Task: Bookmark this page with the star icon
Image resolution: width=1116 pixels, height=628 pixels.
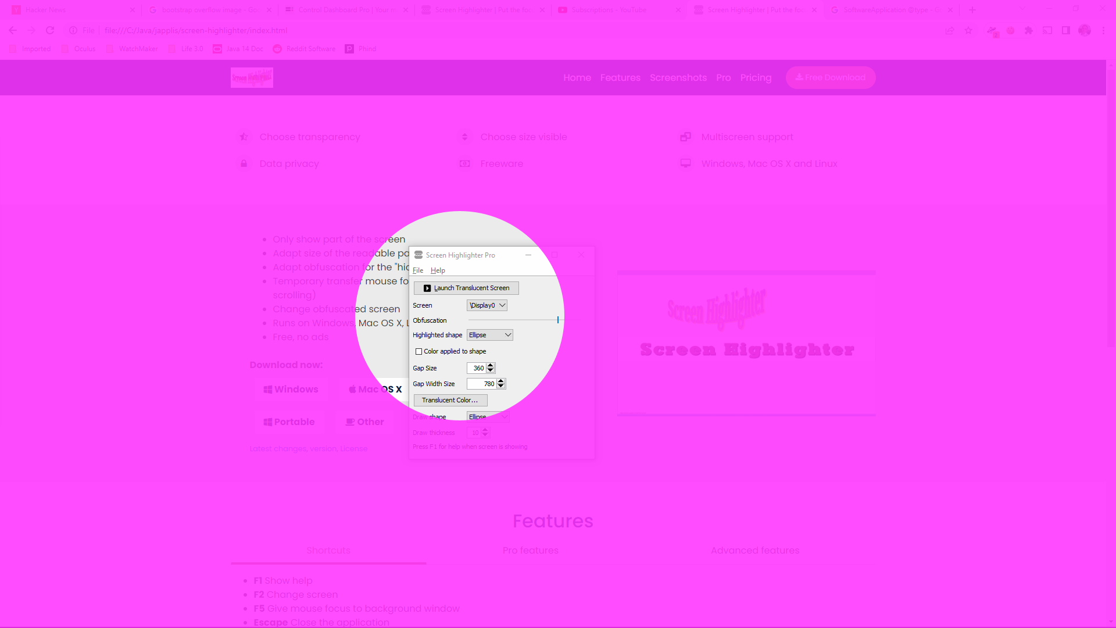Action: pyautogui.click(x=968, y=30)
